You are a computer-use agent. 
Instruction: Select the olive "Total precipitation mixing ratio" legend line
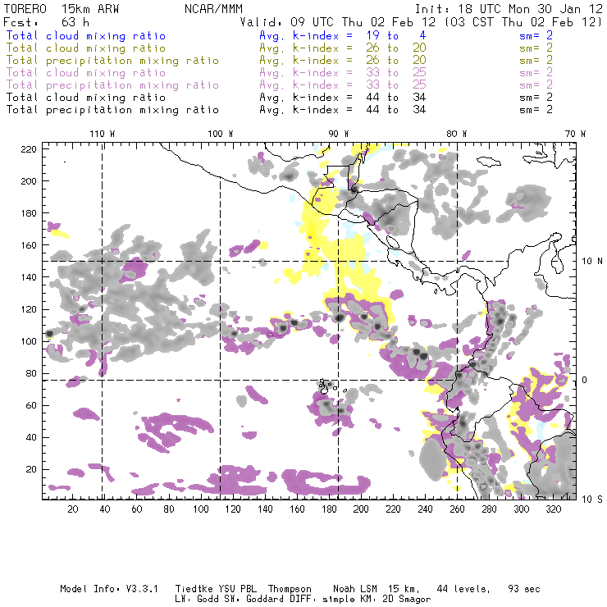(x=112, y=61)
